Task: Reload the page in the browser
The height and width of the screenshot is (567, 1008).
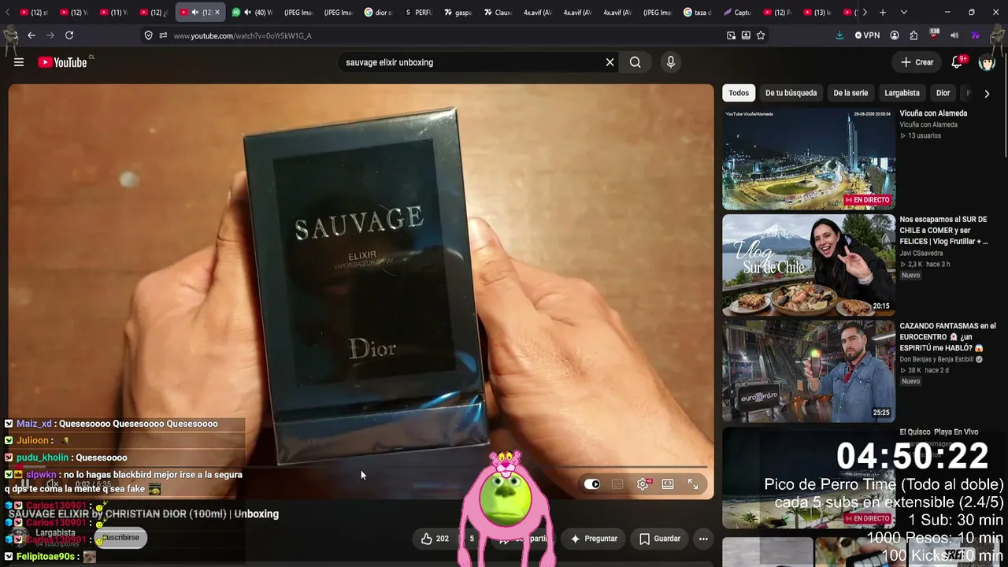Action: pyautogui.click(x=69, y=35)
